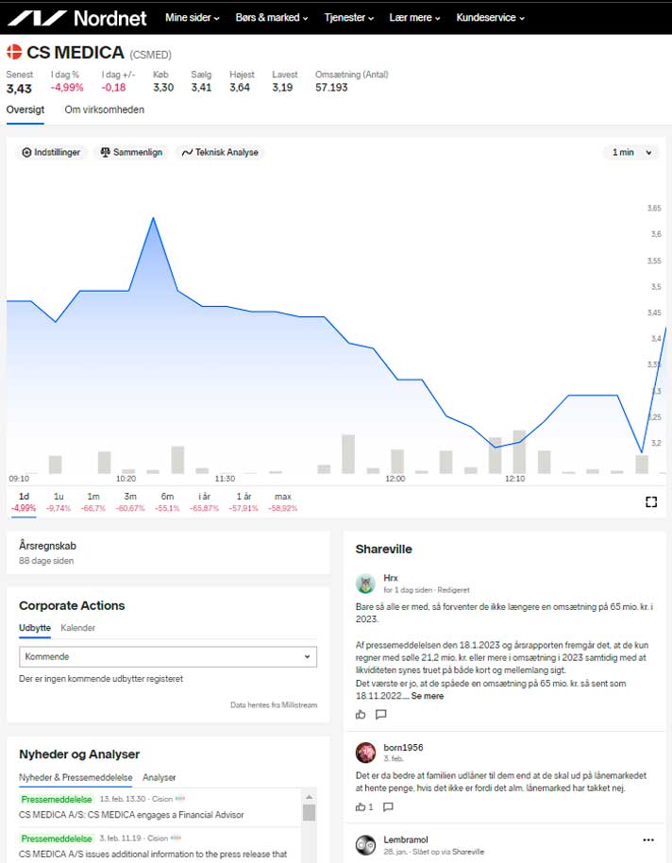The image size is (672, 863).
Task: Open the Kommende dividend dropdown
Action: point(168,656)
